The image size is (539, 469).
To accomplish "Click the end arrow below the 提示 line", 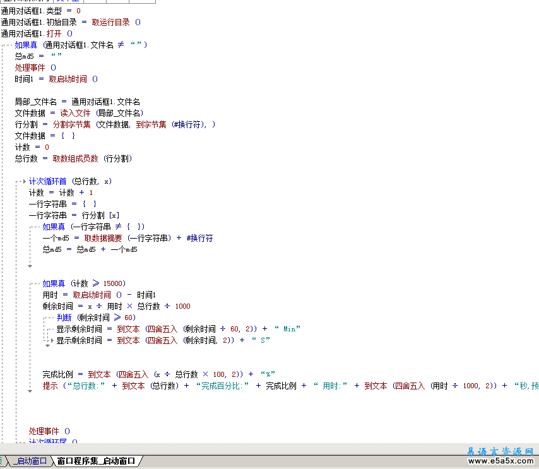I will pyautogui.click(x=30, y=391).
